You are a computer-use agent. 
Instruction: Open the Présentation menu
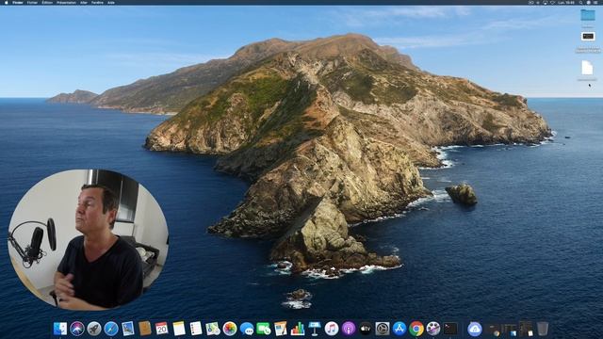click(x=66, y=2)
